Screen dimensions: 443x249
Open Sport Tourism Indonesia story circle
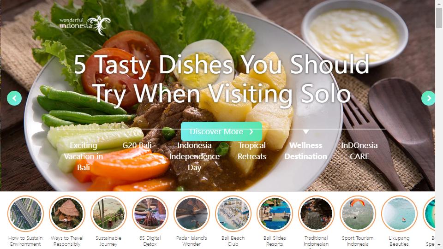tap(358, 213)
